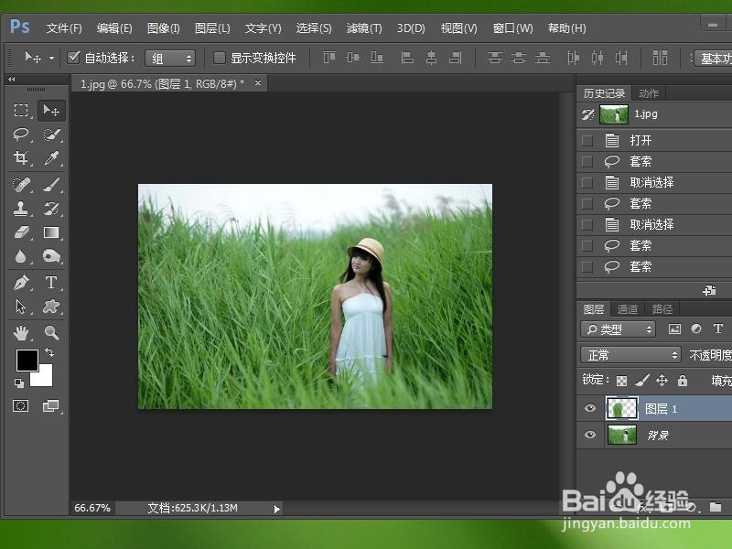This screenshot has width=732, height=549.
Task: Open the 类型 layer filter dropdown
Action: 619,329
